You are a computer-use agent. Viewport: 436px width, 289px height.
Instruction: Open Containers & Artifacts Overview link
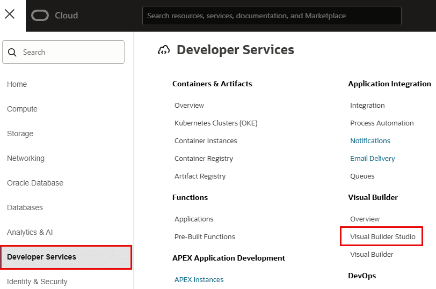coord(189,106)
